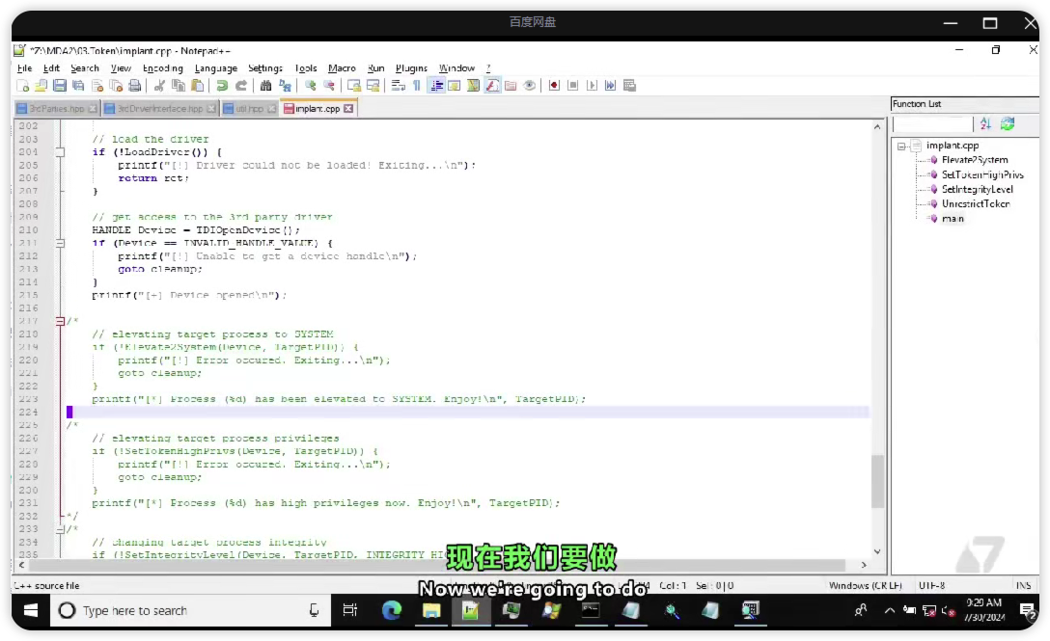Screen dimensions: 1050x641
Task: Toggle the Document Map panel
Action: 471,85
